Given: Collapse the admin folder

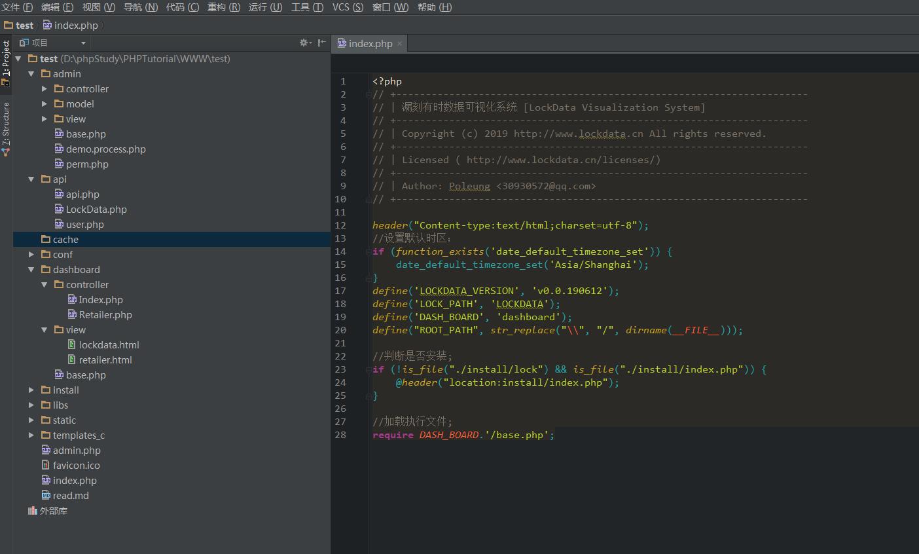Looking at the screenshot, I should [x=31, y=74].
